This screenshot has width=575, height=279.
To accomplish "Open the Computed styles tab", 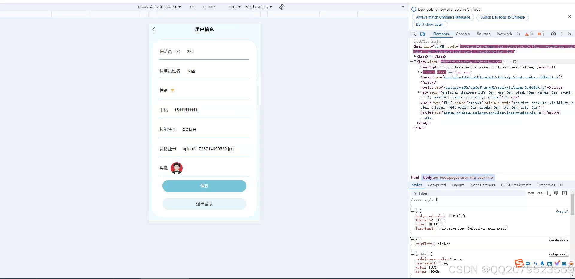I will (437, 185).
